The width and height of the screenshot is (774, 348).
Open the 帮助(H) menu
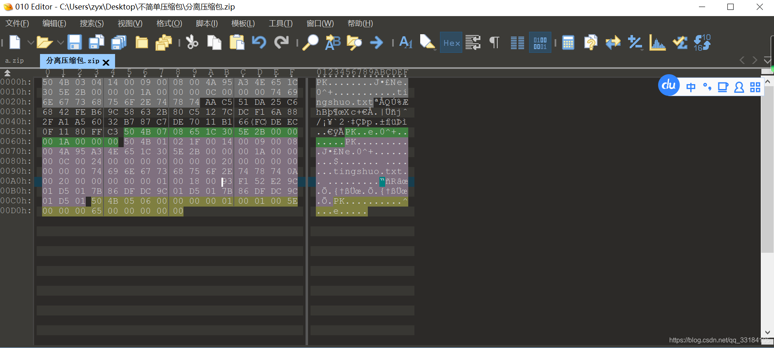(x=360, y=24)
